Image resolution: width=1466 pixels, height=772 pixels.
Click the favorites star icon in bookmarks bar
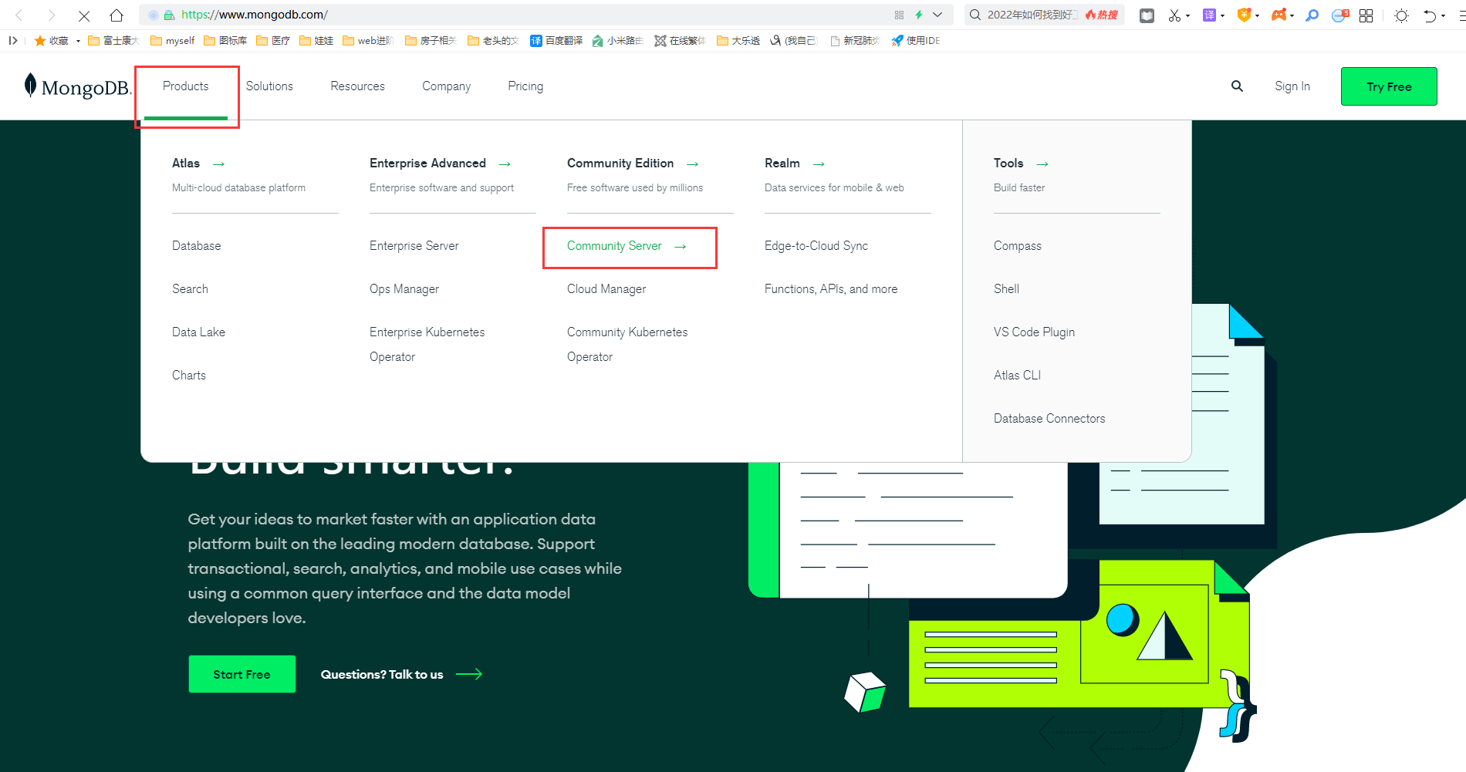pos(40,41)
